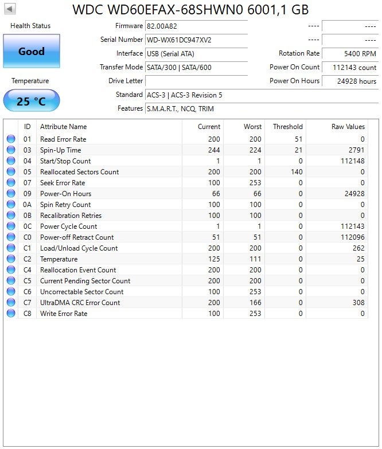The image size is (382, 449).
Task: Click the Rotation Rate value 5400 RPM
Action: tap(350, 53)
